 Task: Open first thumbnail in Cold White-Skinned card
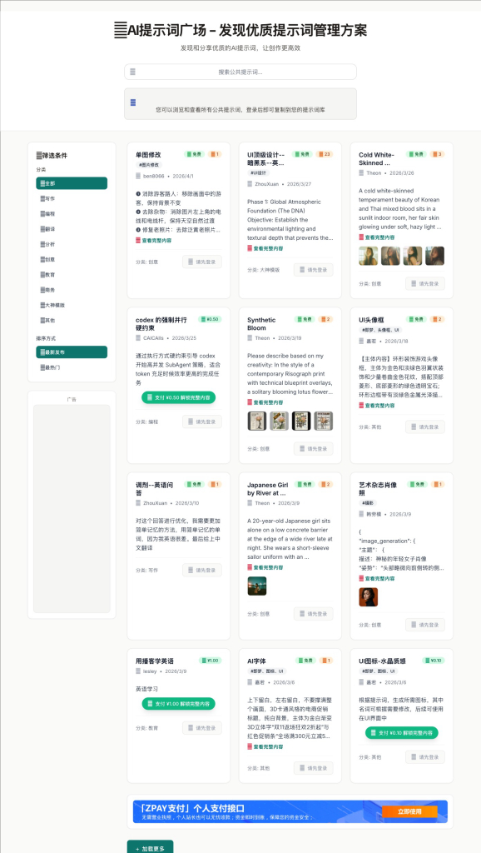(369, 256)
